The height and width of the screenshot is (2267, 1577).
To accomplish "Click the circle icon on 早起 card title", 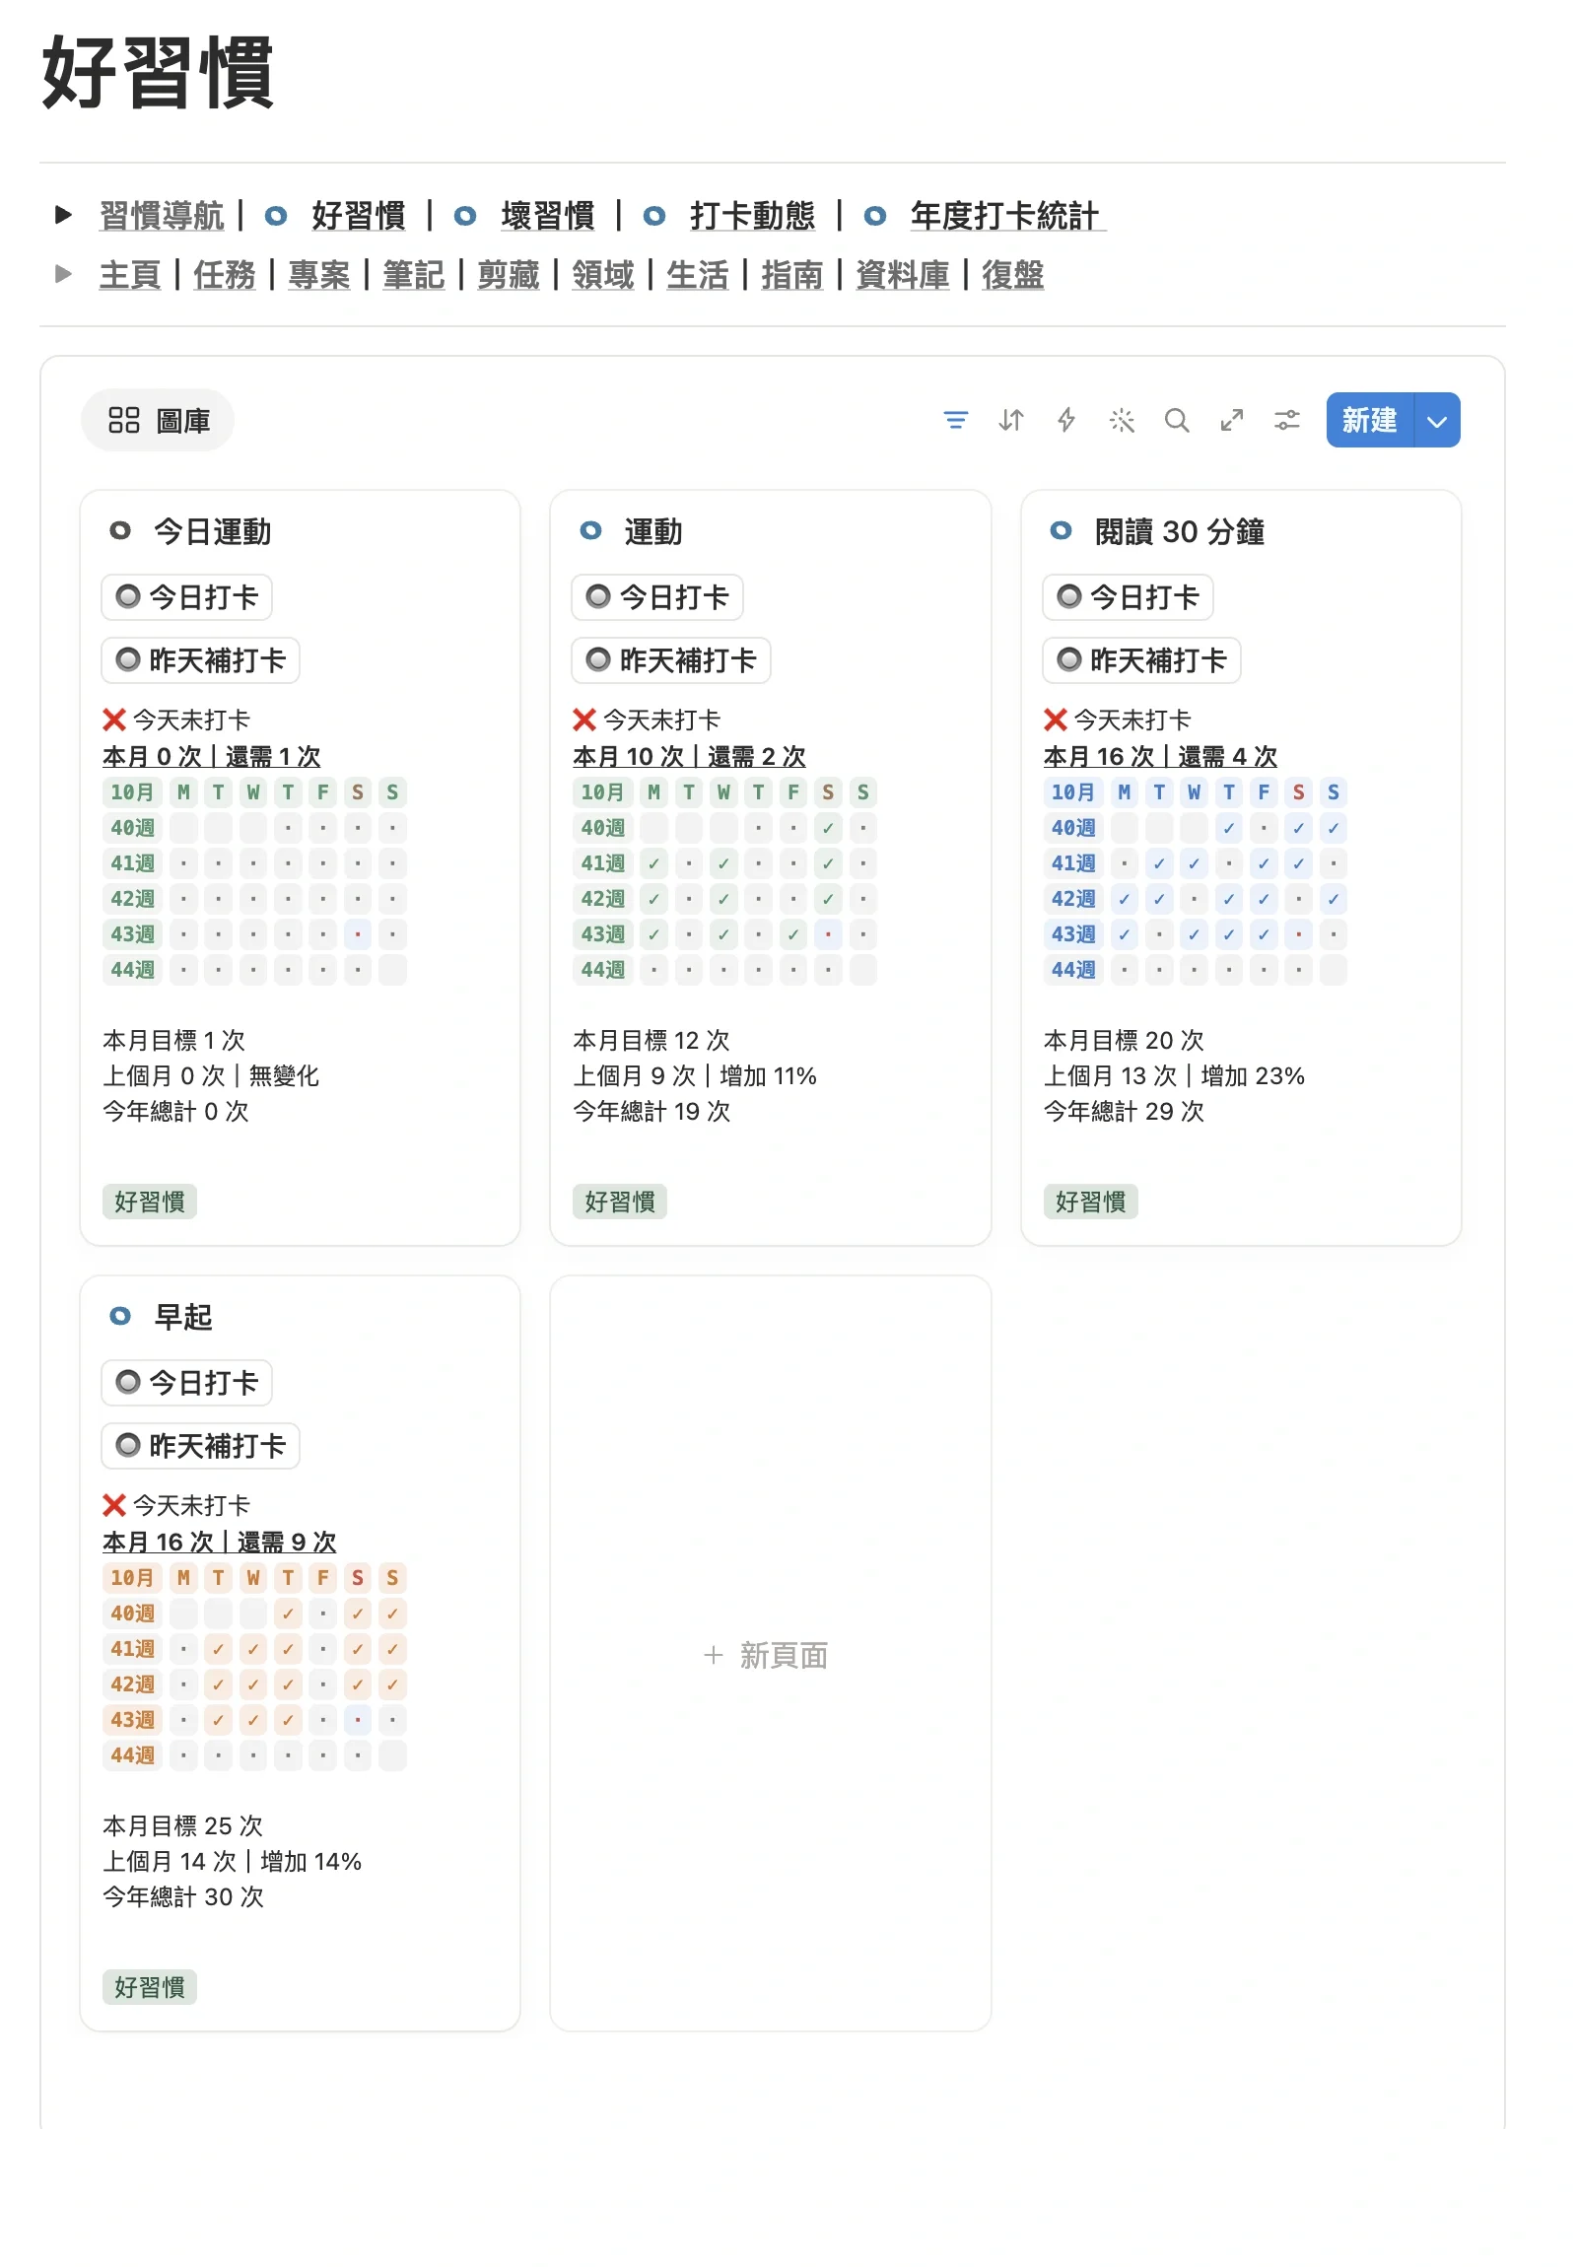I will click(119, 1316).
